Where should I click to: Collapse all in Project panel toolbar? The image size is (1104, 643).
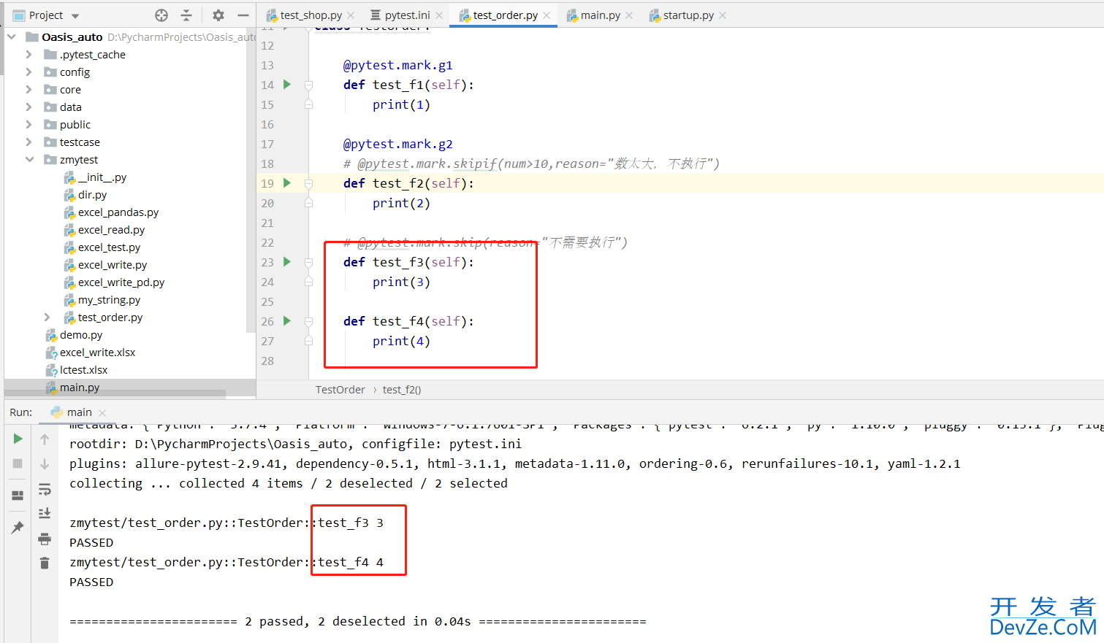point(186,15)
